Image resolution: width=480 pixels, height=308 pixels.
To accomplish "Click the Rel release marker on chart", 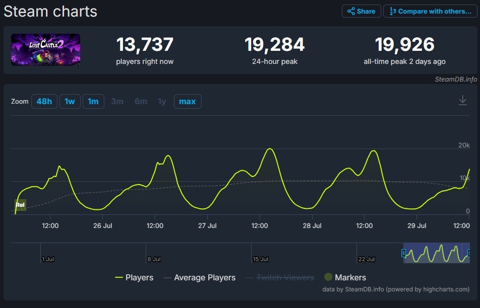I will 20,205.
